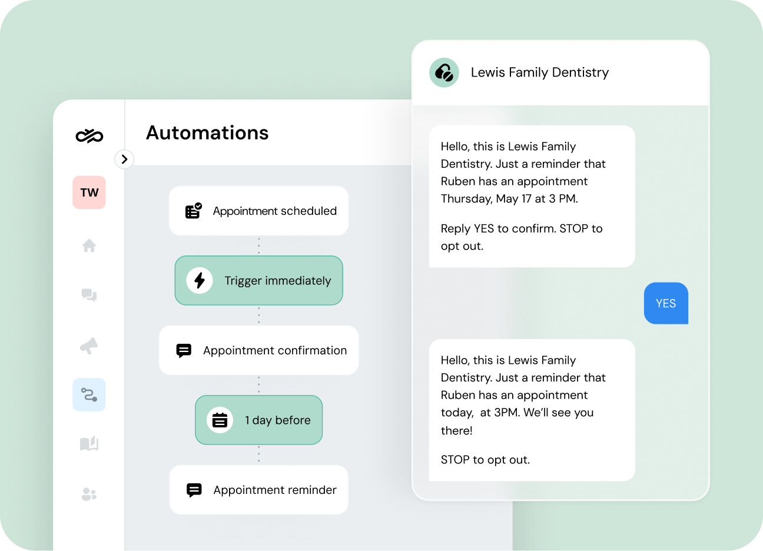Click the Lewis Family Dentistry avatar
The width and height of the screenshot is (763, 551).
click(444, 72)
